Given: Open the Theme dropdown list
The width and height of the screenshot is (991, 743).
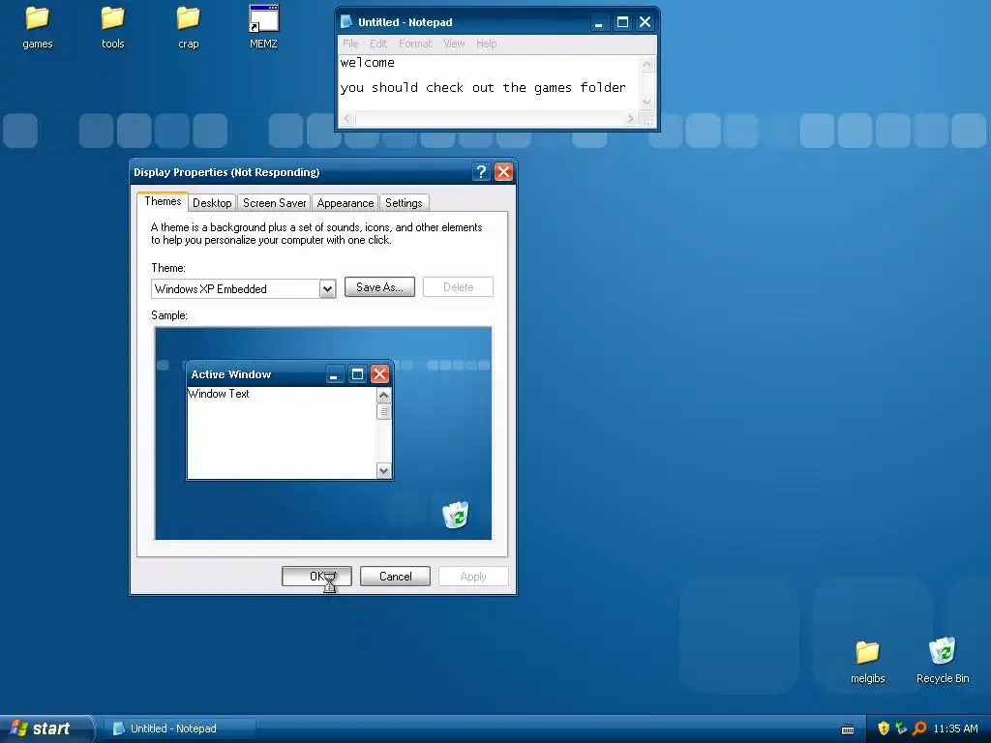Looking at the screenshot, I should point(327,288).
